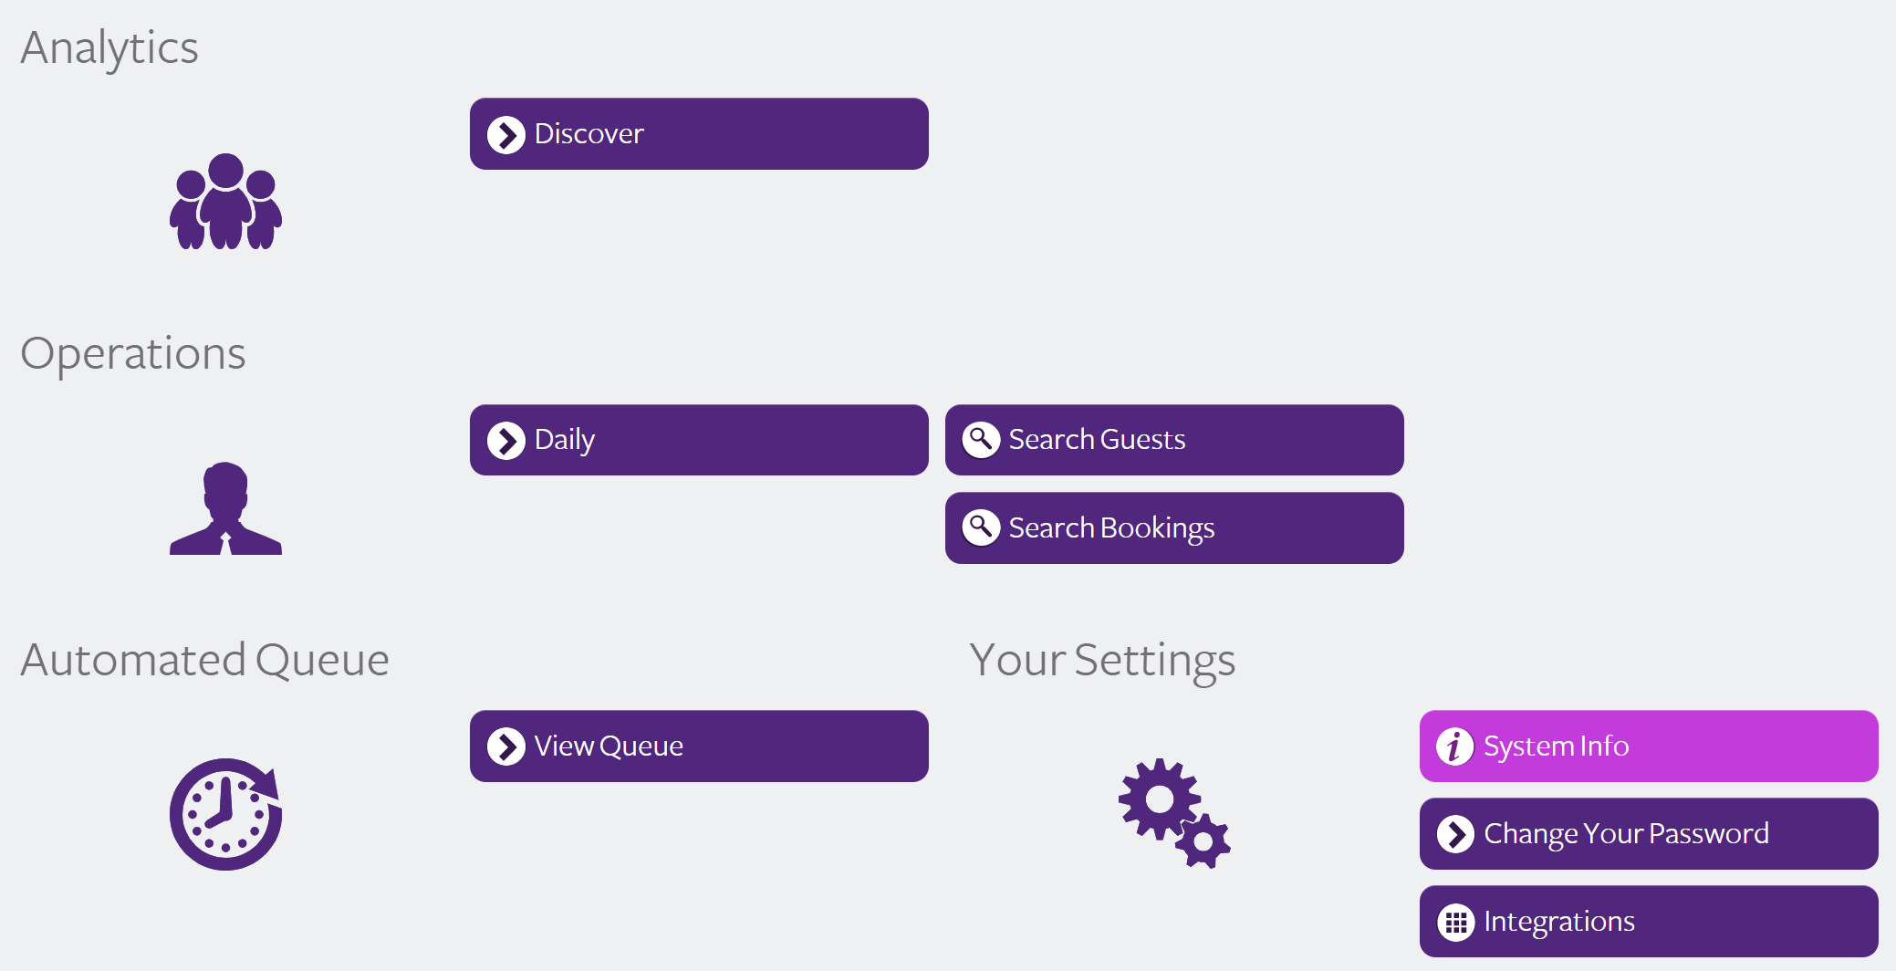The image size is (1896, 971).
Task: Click the magnifier icon on Search Guests
Action: pos(981,440)
